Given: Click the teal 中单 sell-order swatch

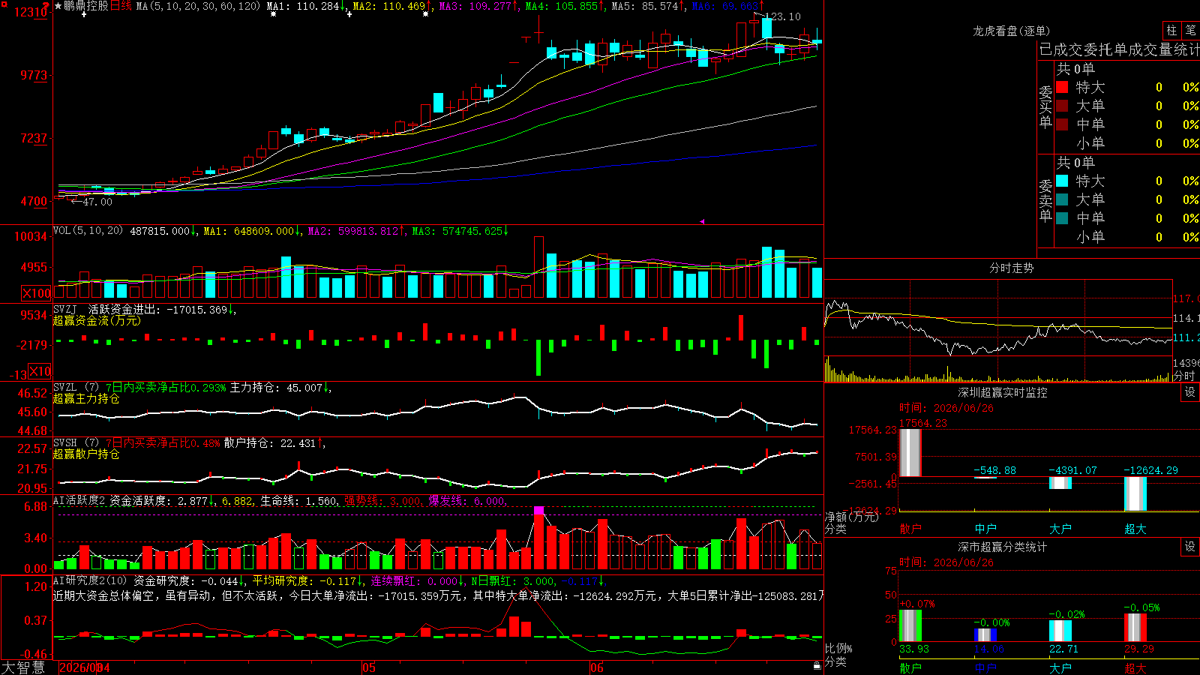Looking at the screenshot, I should (1062, 217).
